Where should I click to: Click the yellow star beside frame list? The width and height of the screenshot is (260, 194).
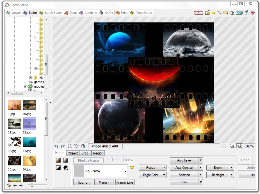point(132,167)
